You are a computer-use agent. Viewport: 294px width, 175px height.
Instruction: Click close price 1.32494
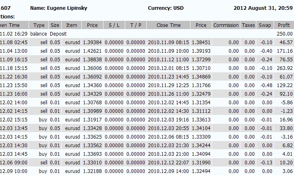point(201,171)
